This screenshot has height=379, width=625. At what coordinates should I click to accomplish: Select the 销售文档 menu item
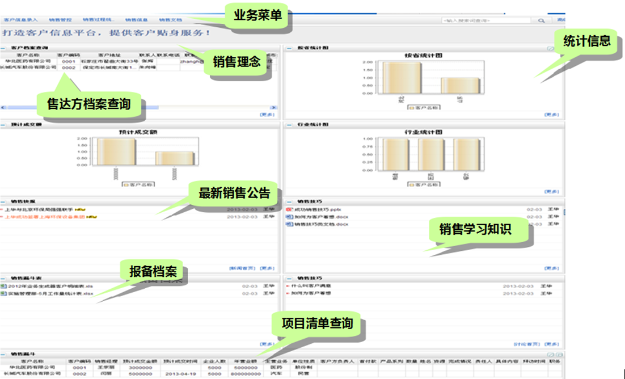click(171, 20)
